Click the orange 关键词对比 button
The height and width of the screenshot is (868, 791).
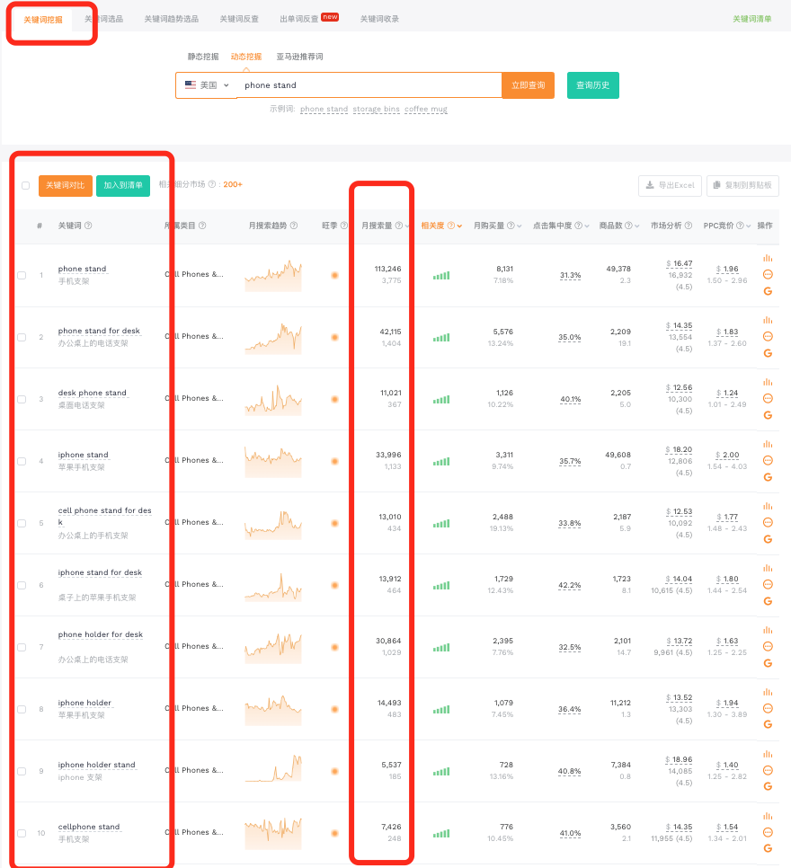click(x=66, y=185)
